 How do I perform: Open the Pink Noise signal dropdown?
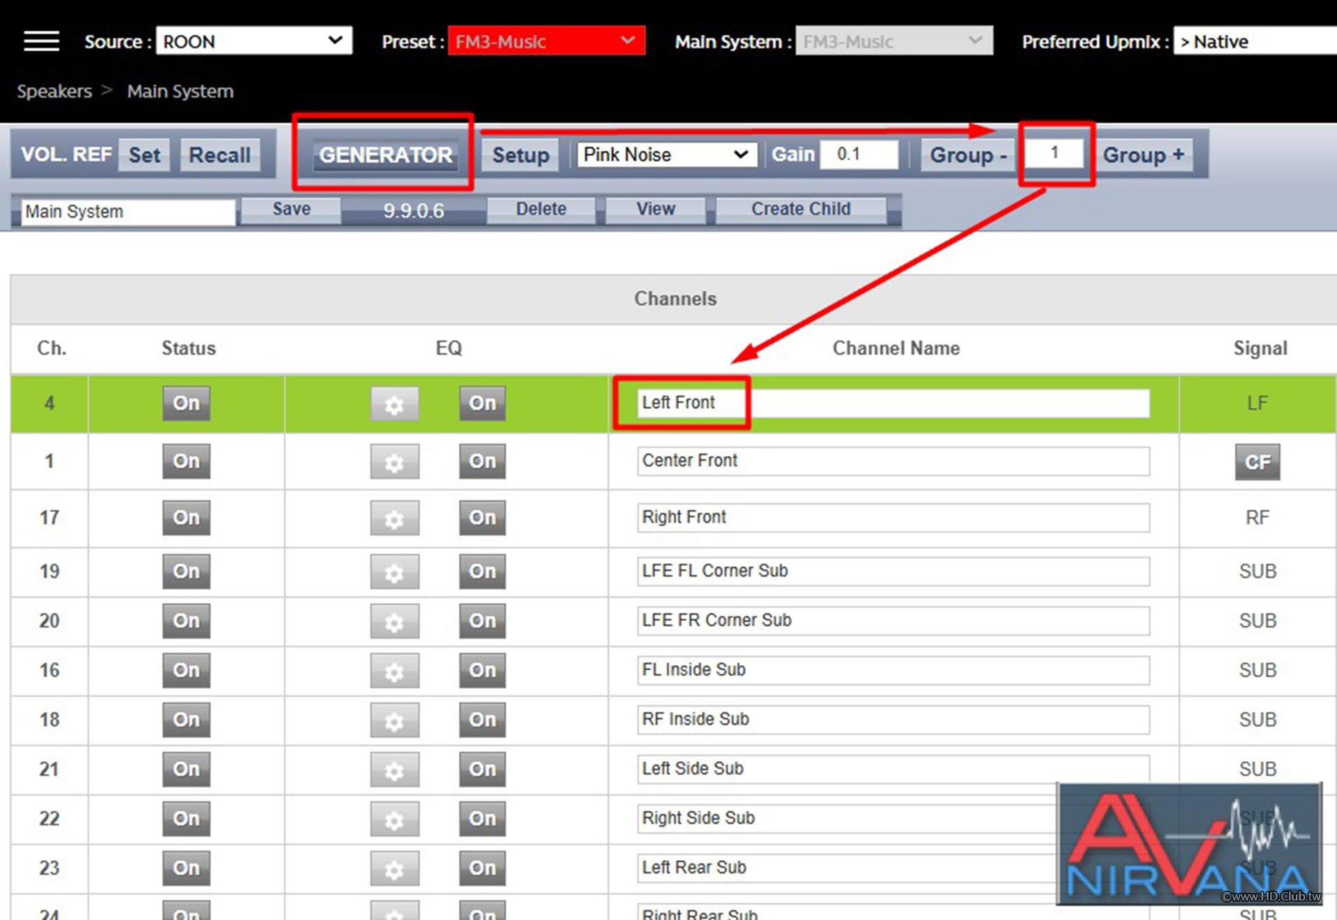coord(667,155)
